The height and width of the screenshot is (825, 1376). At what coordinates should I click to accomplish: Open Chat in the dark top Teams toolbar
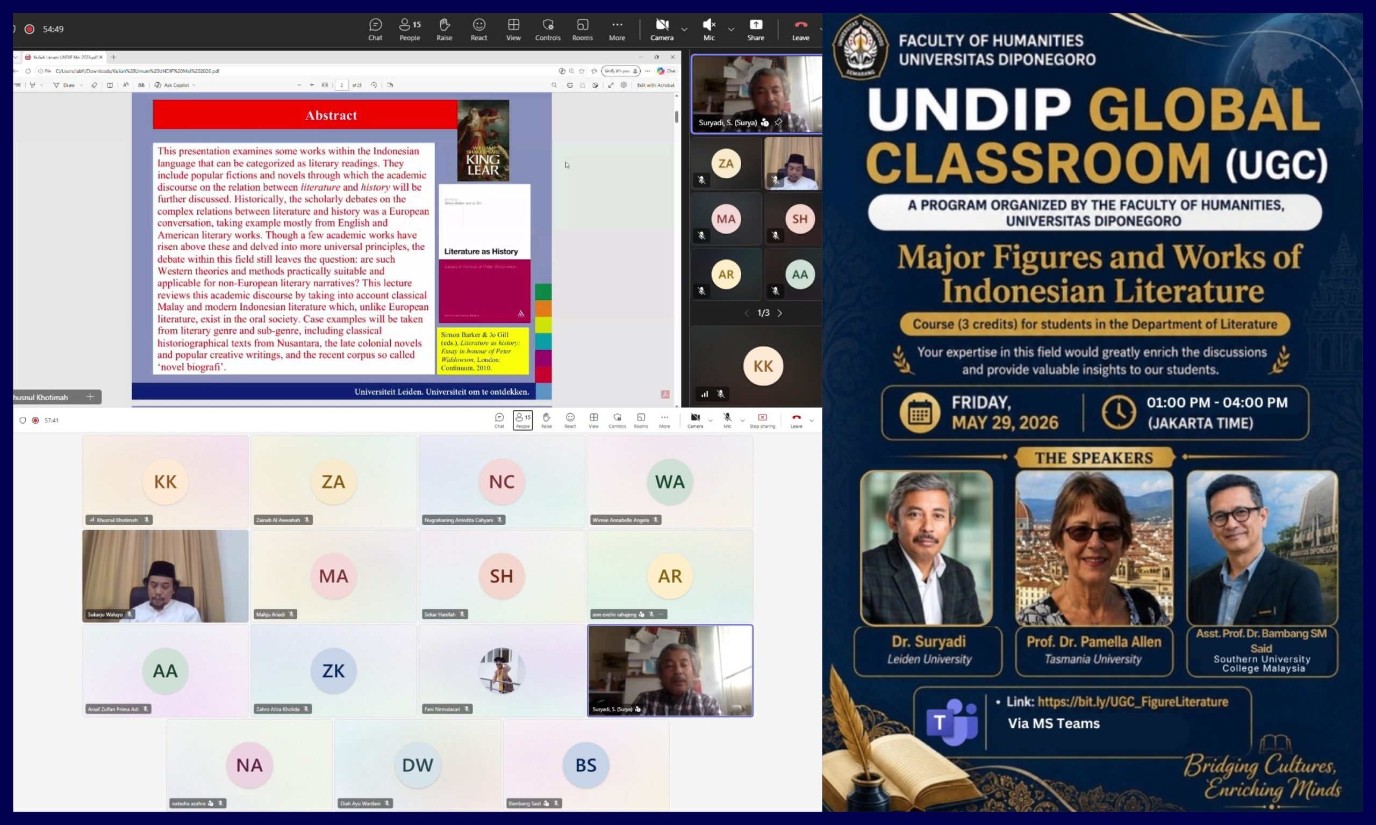coord(375,30)
